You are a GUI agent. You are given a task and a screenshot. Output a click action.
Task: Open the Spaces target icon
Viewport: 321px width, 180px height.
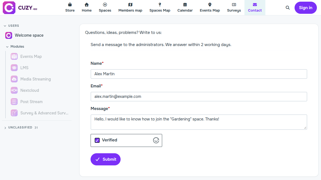[x=105, y=4]
